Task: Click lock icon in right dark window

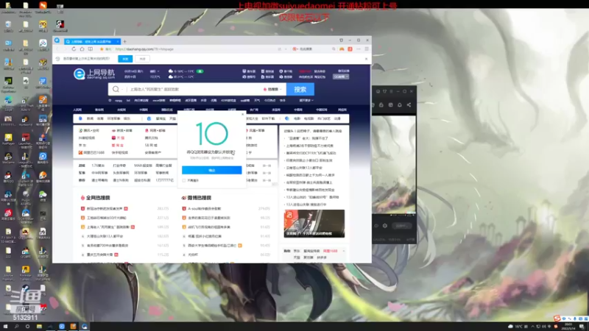Action: click(381, 105)
